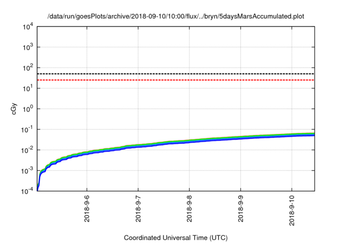Click the red dashed threshold line
The height and width of the screenshot is (243, 347).
tap(176, 80)
